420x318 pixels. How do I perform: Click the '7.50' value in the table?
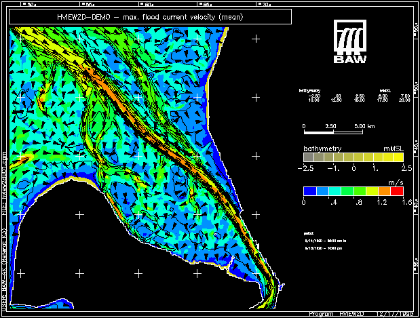405,96
